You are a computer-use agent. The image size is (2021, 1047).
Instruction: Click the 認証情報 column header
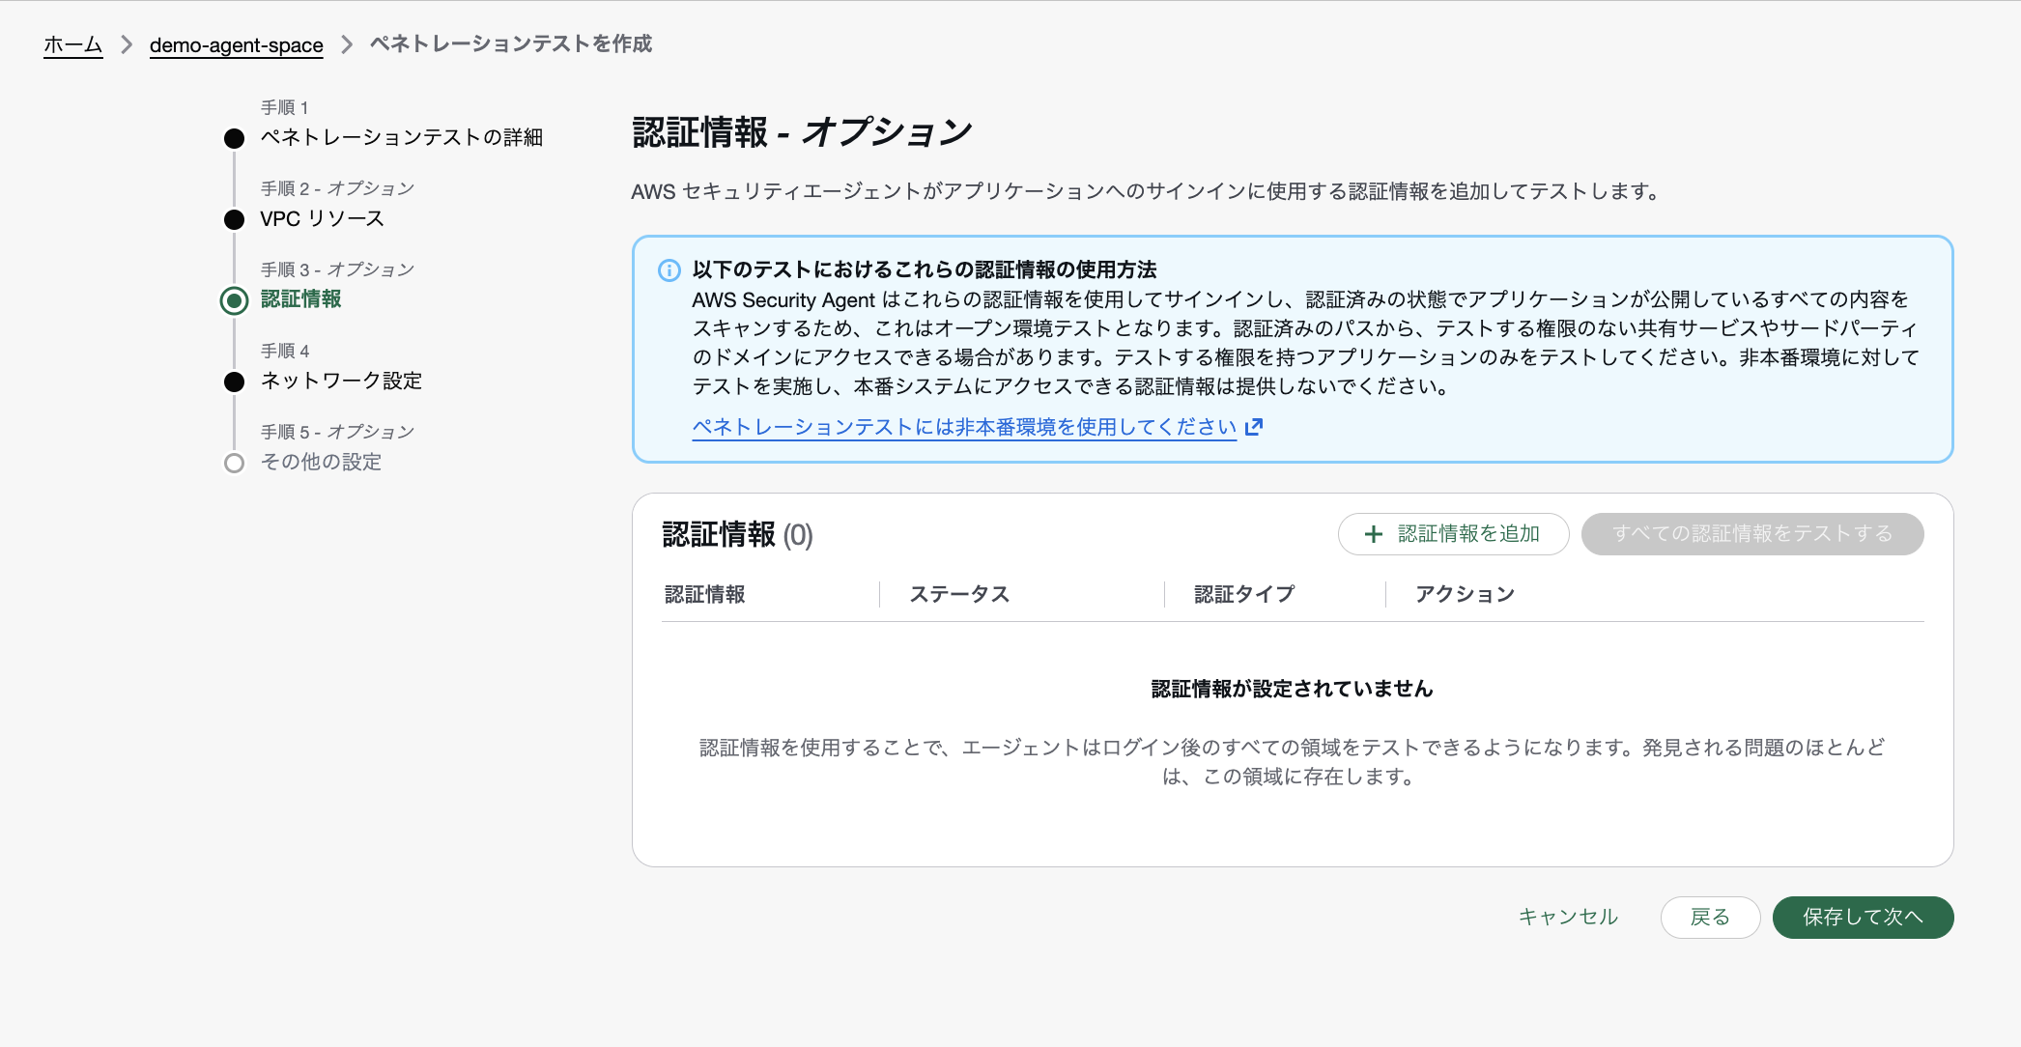(x=705, y=594)
